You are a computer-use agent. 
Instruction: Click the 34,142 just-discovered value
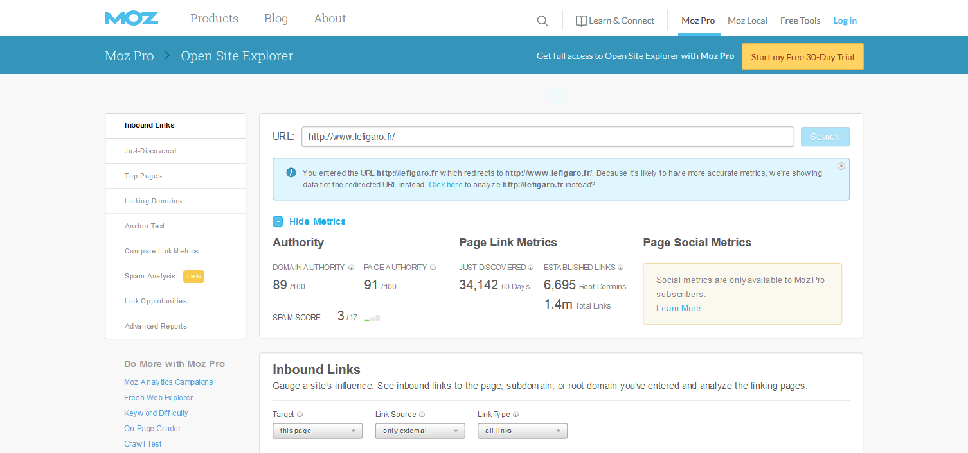(x=478, y=285)
